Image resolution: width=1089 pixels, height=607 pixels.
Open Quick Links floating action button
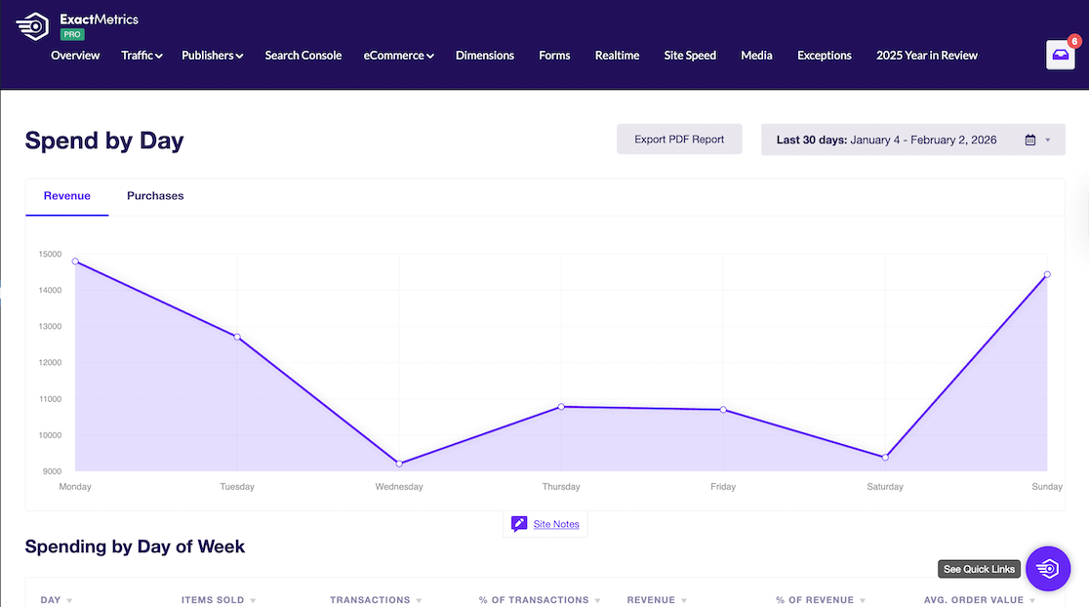pyautogui.click(x=1048, y=568)
